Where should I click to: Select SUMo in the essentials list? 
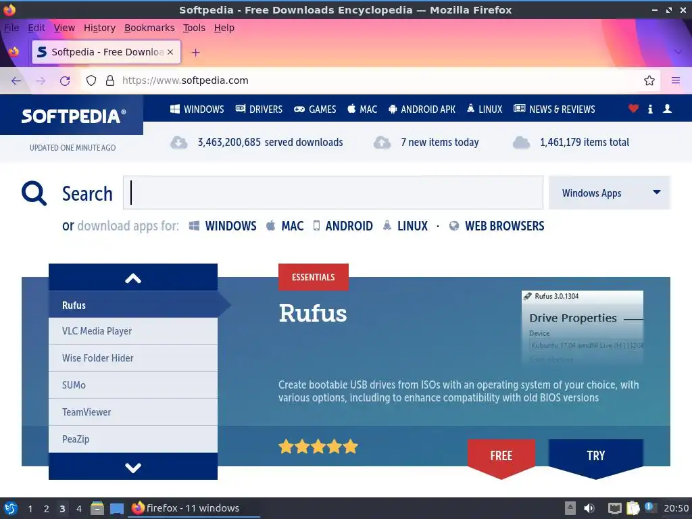click(x=133, y=385)
